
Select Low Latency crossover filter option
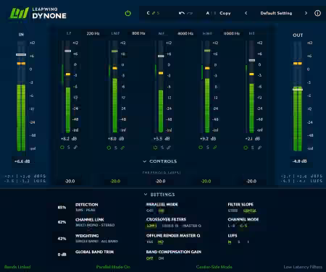(151, 226)
